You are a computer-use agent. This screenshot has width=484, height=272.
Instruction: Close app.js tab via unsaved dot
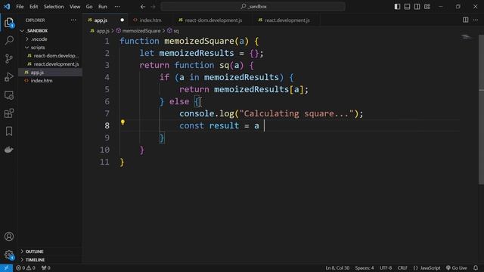click(x=123, y=20)
